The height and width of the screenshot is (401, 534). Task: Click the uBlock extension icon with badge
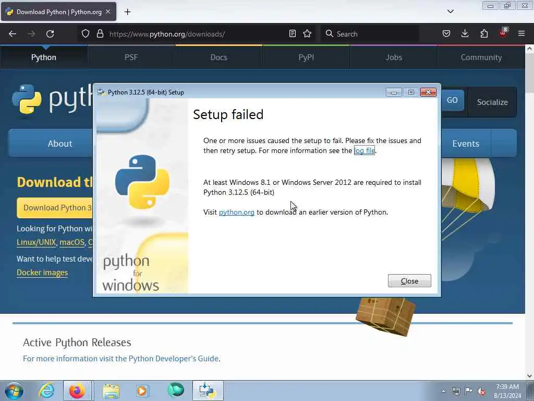503,33
